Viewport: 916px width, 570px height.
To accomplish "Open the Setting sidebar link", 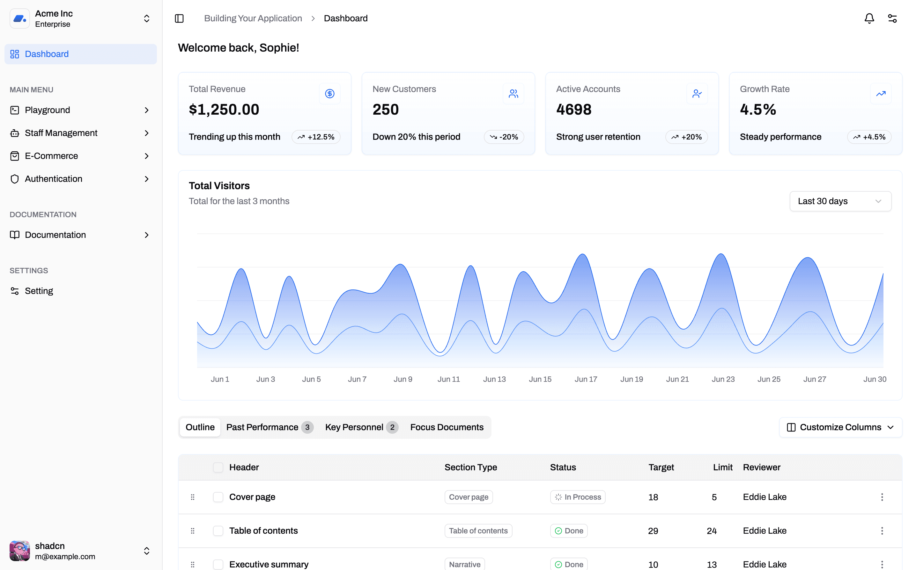I will (x=39, y=291).
